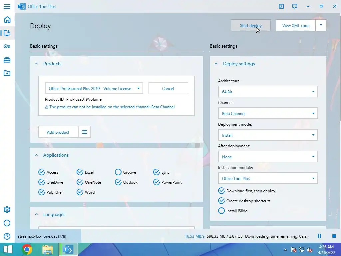
Task: Uncheck the Publisher application
Action: tap(51, 192)
